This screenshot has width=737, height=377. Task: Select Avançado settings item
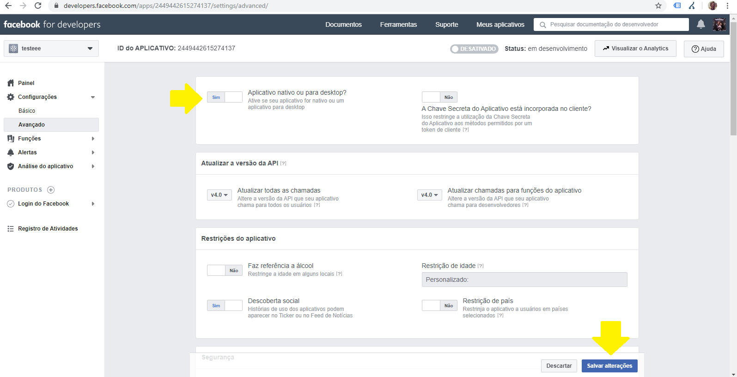click(51, 125)
